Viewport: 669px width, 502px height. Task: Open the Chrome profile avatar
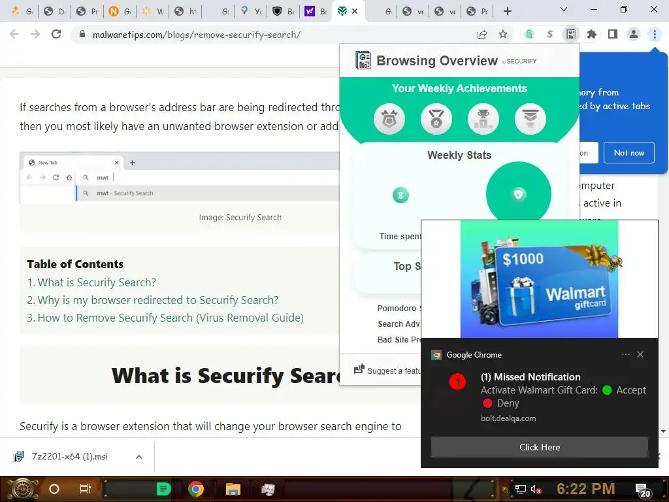[634, 34]
